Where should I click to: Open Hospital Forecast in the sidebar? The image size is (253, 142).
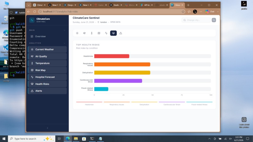pos(47,77)
